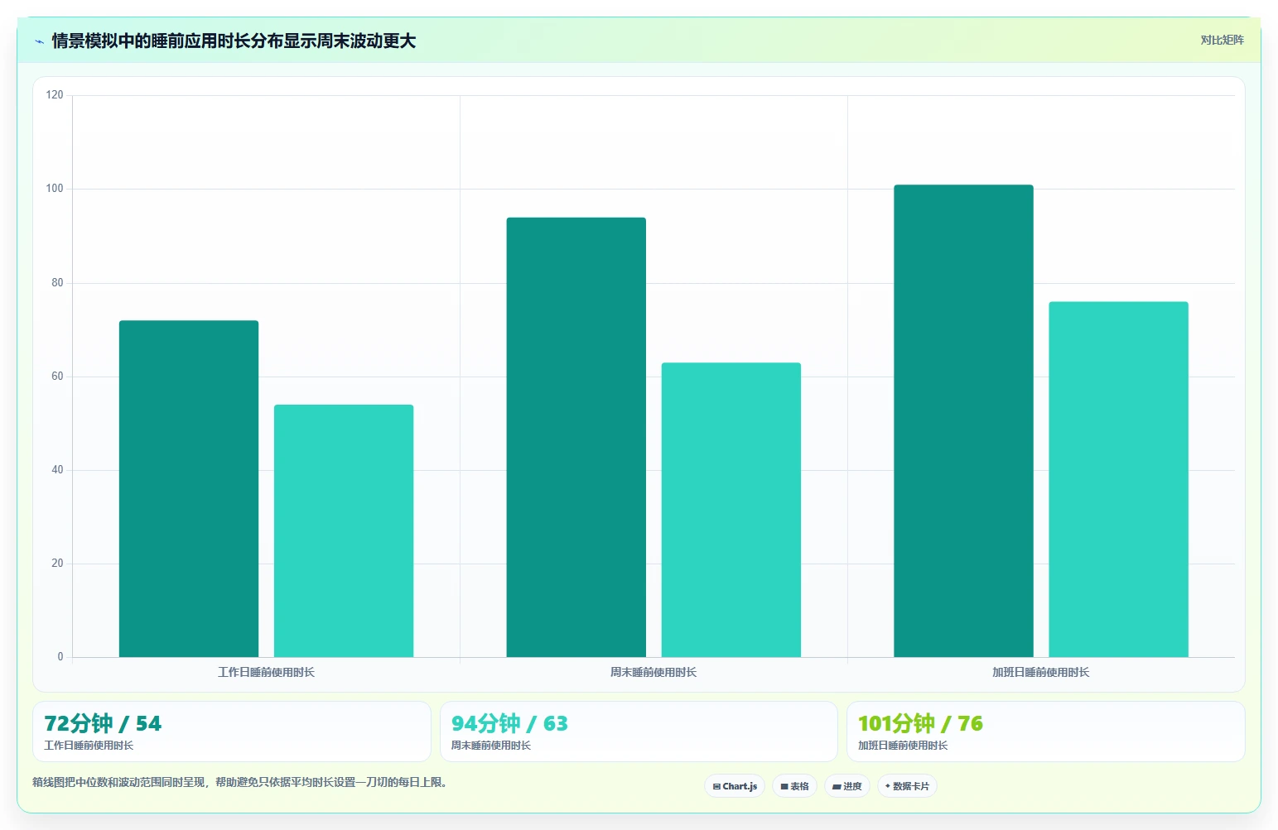Click the y-axis value 40
The height and width of the screenshot is (830, 1278).
pos(57,470)
